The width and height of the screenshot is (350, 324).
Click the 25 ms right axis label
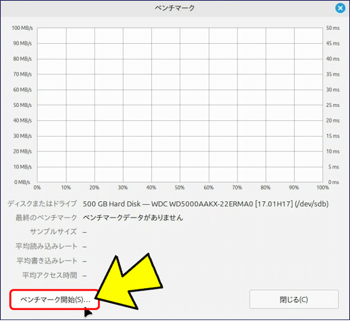coord(333,105)
